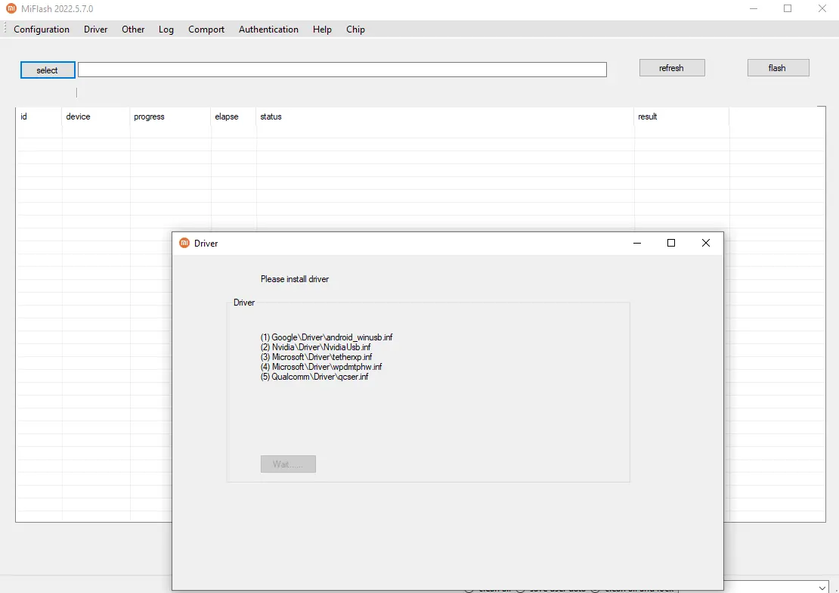
Task: Close the Driver dialog
Action: coord(706,244)
